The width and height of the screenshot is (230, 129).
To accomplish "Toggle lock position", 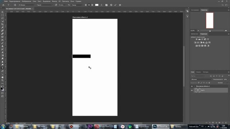I will click(x=204, y=83).
